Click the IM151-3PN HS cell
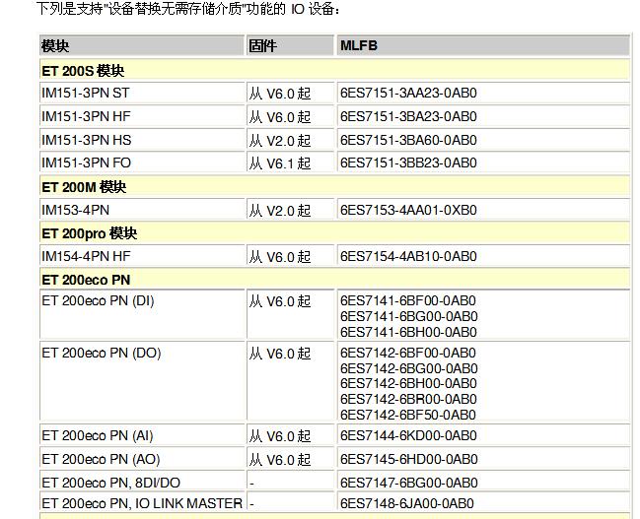Viewport: 640px width, 519px height. 142,140
